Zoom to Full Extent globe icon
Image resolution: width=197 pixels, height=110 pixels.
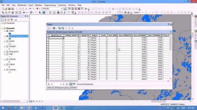[13, 13]
